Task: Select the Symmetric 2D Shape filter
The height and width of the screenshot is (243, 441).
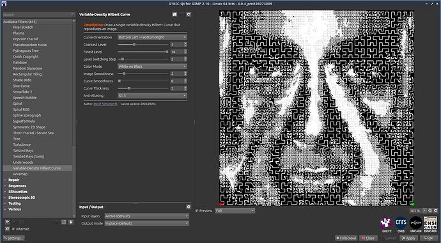Action: pyautogui.click(x=29, y=127)
